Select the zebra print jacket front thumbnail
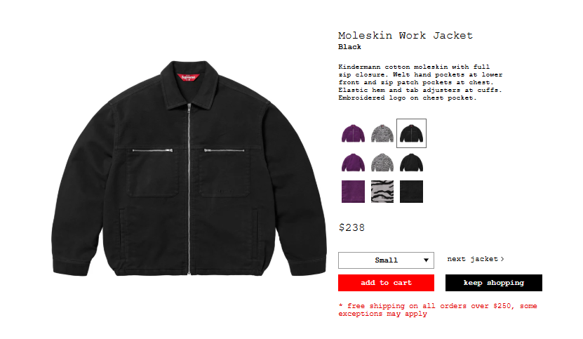583x339 pixels. pos(382,133)
